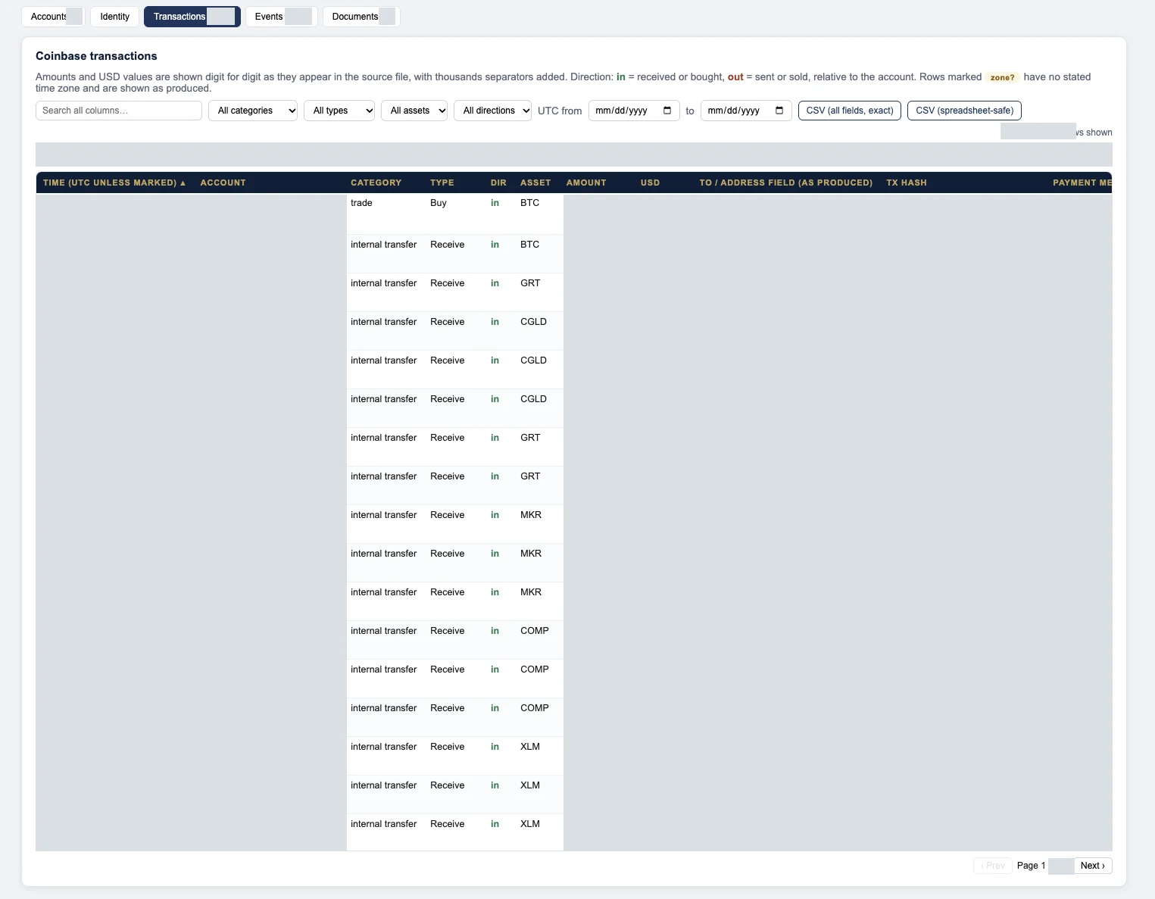Click the UTC to date field
This screenshot has width=1155, height=899.
tap(746, 111)
